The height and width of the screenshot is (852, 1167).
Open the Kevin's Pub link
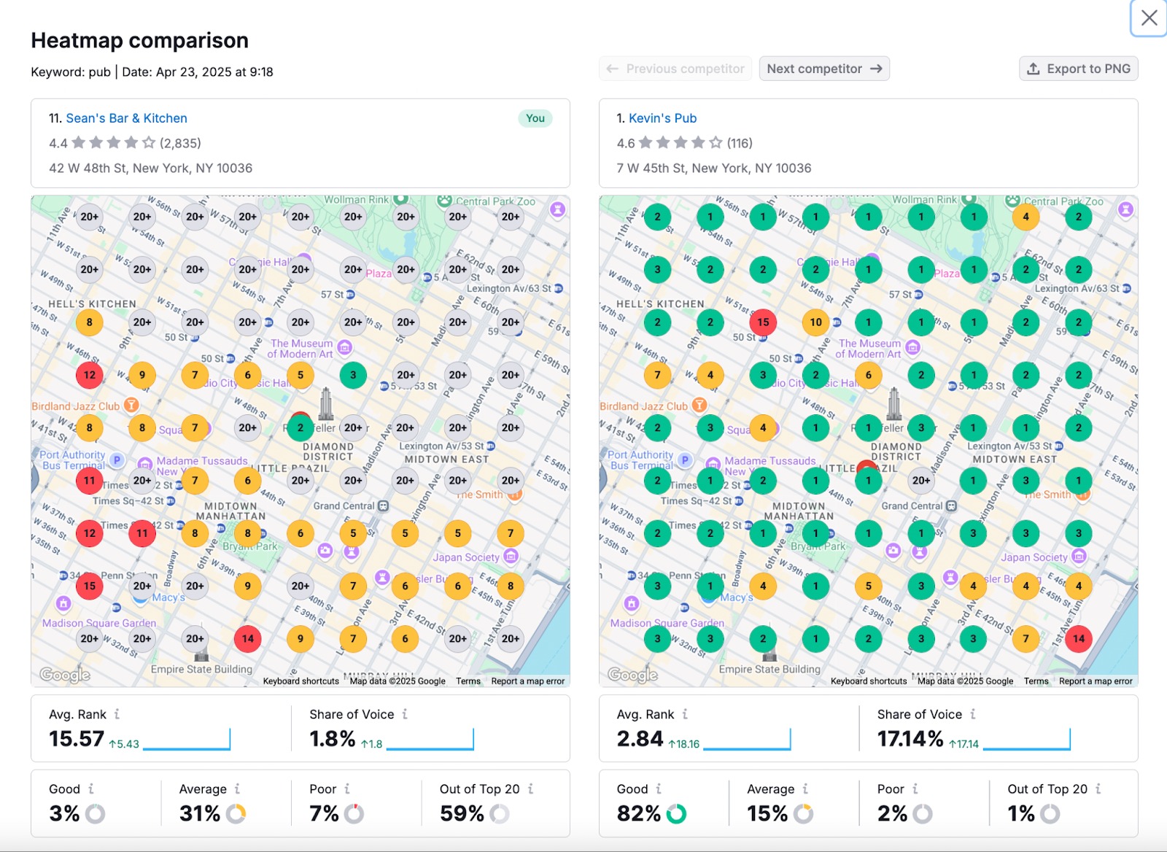click(x=664, y=118)
